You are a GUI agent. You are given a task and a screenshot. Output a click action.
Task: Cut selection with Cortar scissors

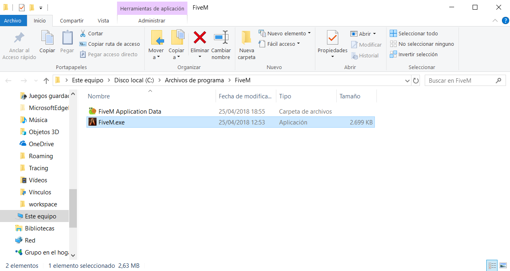(x=92, y=33)
